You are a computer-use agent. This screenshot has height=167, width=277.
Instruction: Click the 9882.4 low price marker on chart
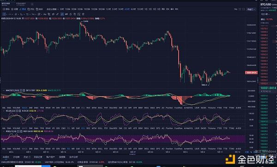pos(204,85)
